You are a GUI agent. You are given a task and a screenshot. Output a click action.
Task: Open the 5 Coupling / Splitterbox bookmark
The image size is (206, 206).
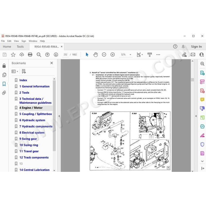point(36,114)
